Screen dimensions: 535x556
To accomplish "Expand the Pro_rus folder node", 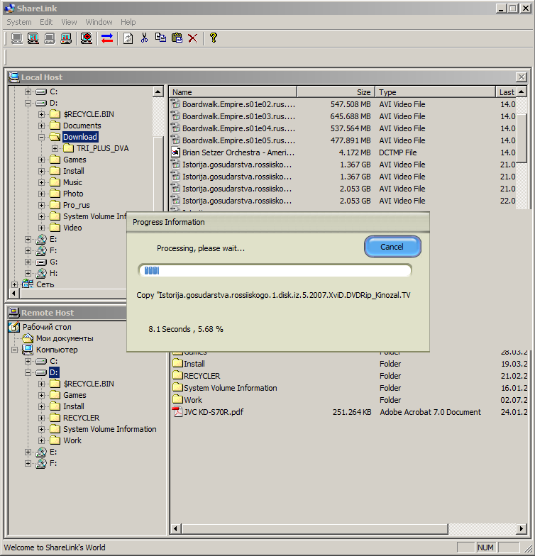I will tap(41, 206).
